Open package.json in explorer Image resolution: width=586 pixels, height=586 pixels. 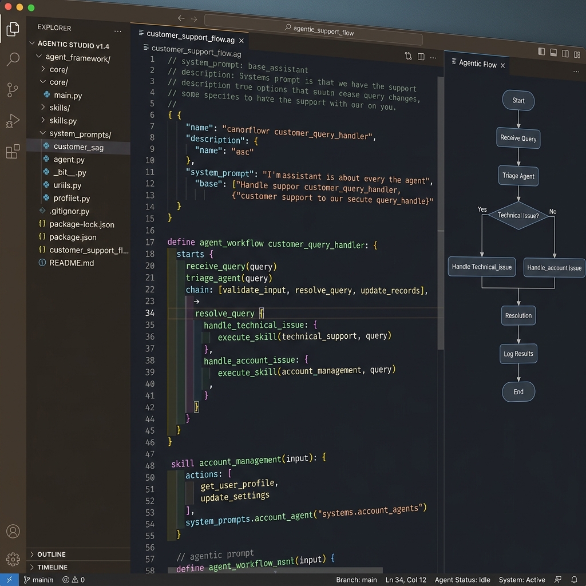[x=73, y=237]
